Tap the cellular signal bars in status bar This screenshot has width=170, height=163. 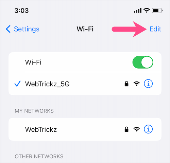pos(138,11)
